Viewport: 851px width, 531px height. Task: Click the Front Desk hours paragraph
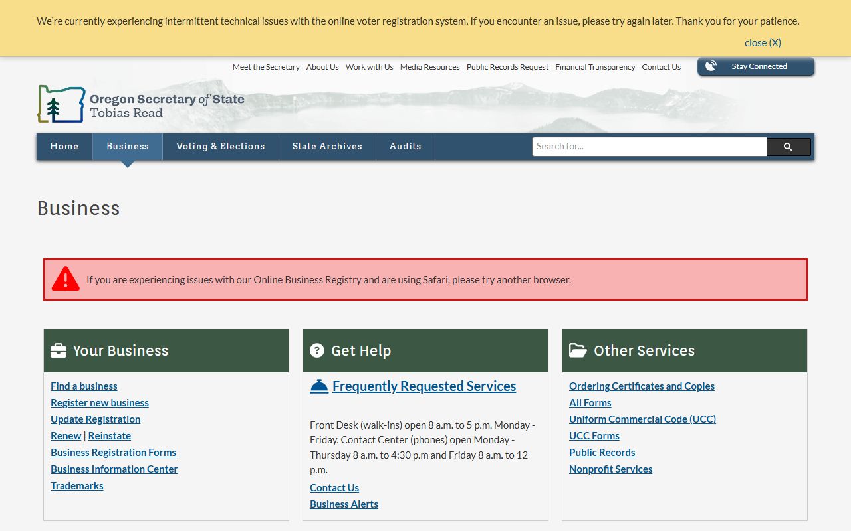(x=423, y=447)
